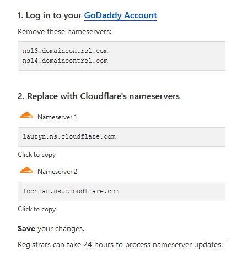This screenshot has height=257, width=242.
Task: Click to copy under Nameserver 1
Action: pyautogui.click(x=37, y=155)
